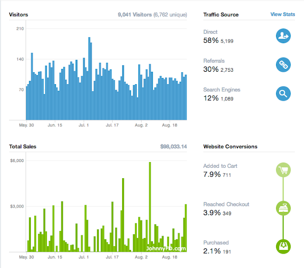Click the Added to Cart shopping cart icon
This screenshot has height=268, width=304.
pos(283,170)
